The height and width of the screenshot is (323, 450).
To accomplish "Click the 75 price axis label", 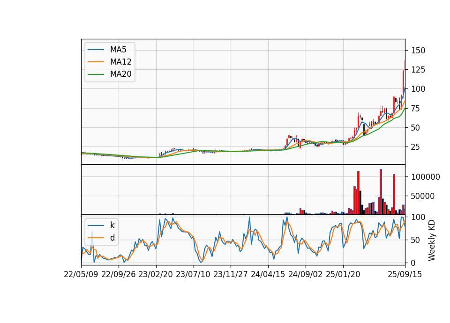I will (416, 109).
